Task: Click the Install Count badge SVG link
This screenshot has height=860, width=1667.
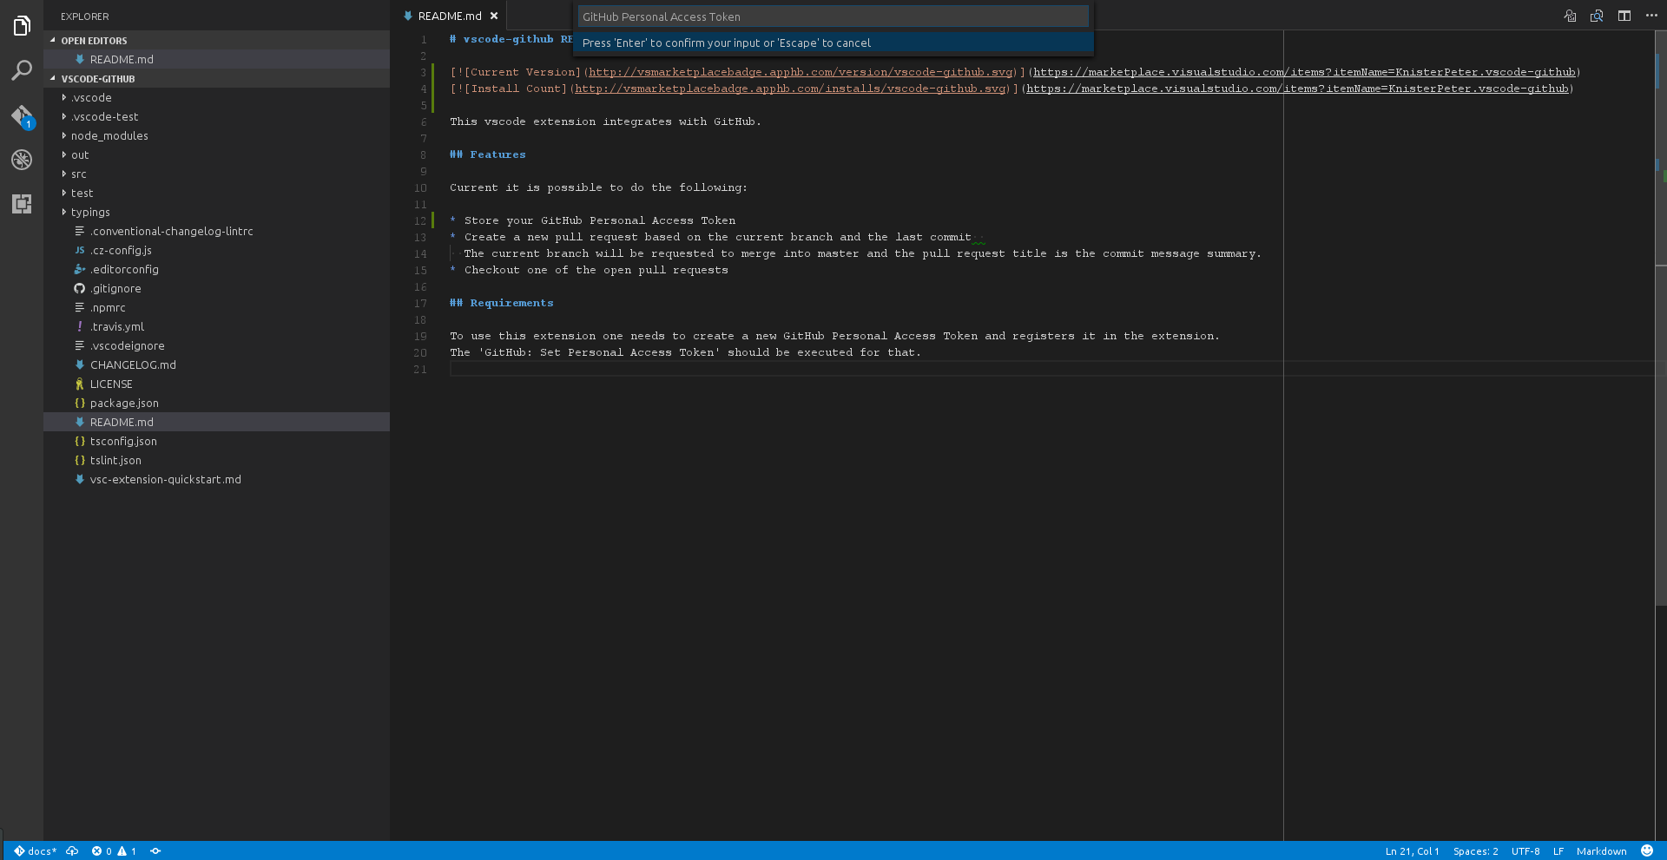Action: click(x=790, y=89)
